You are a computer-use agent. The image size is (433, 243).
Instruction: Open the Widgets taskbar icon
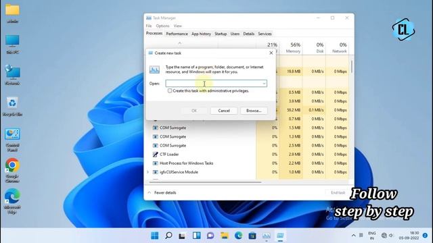197,236
